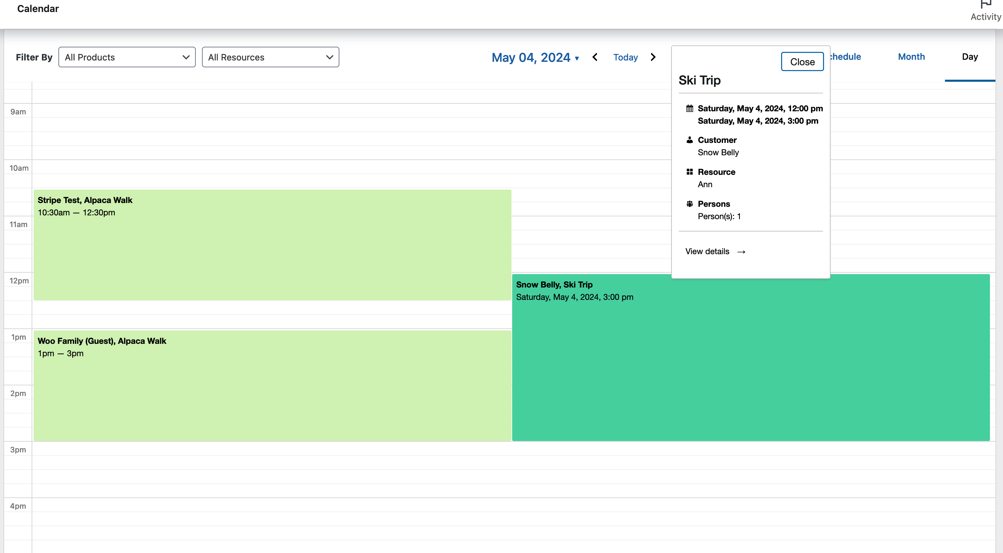Image resolution: width=1003 pixels, height=553 pixels.
Task: Click the previous day chevron arrow
Action: [595, 57]
